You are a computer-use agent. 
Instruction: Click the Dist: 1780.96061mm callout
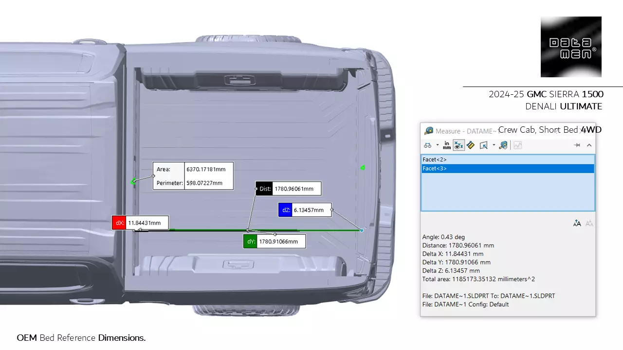288,189
